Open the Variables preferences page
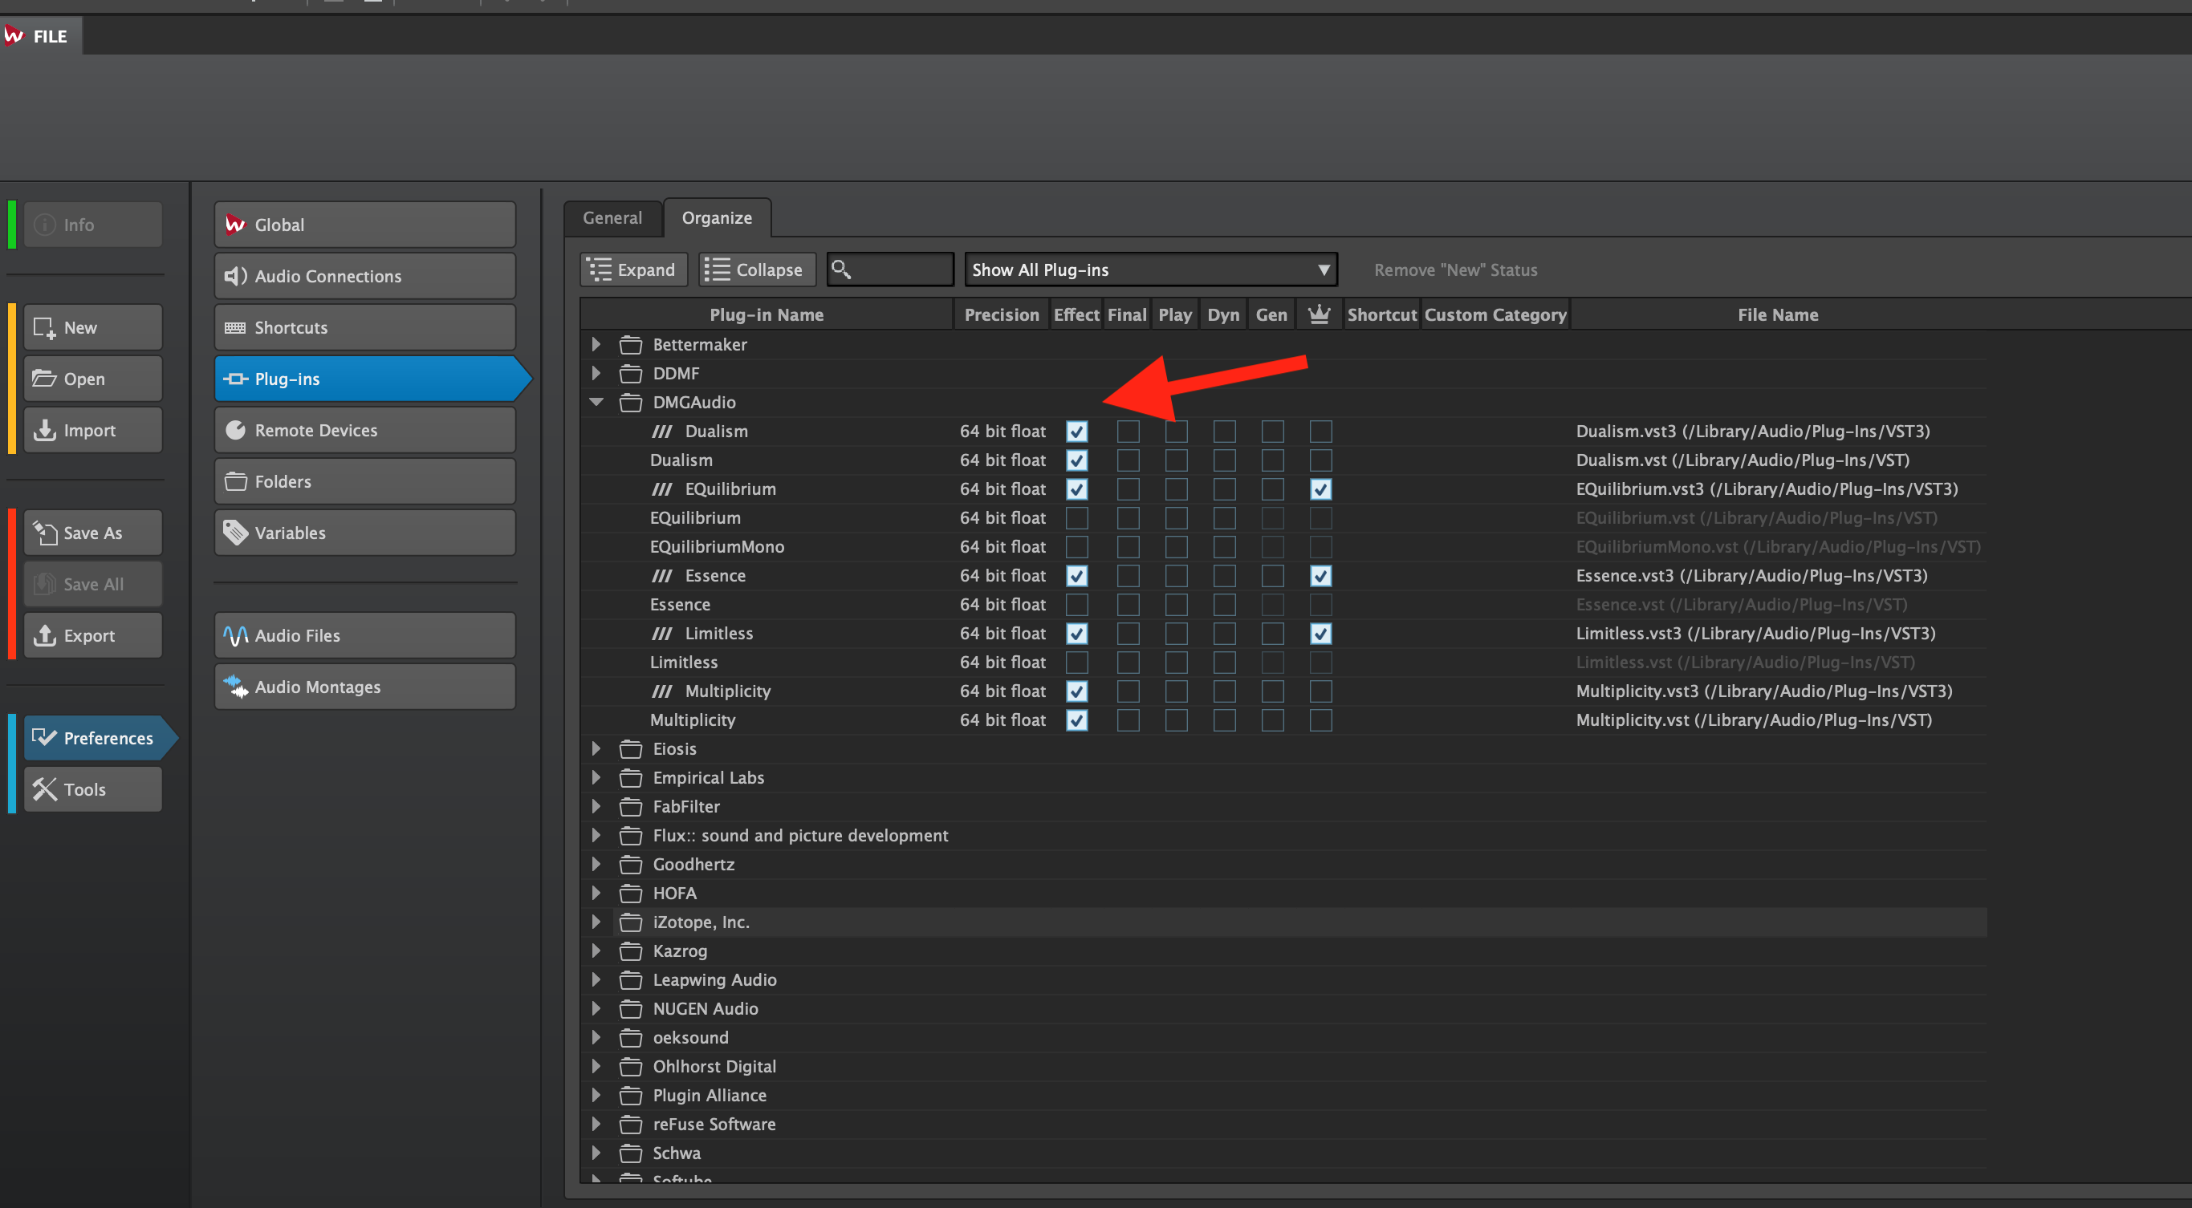This screenshot has width=2192, height=1208. pyautogui.click(x=364, y=532)
